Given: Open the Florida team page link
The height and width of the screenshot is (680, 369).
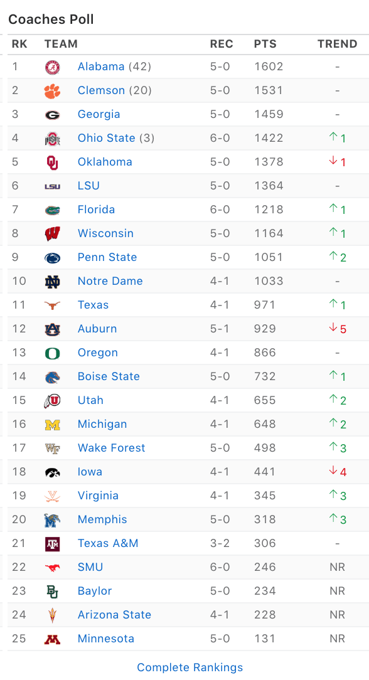Looking at the screenshot, I should [96, 210].
